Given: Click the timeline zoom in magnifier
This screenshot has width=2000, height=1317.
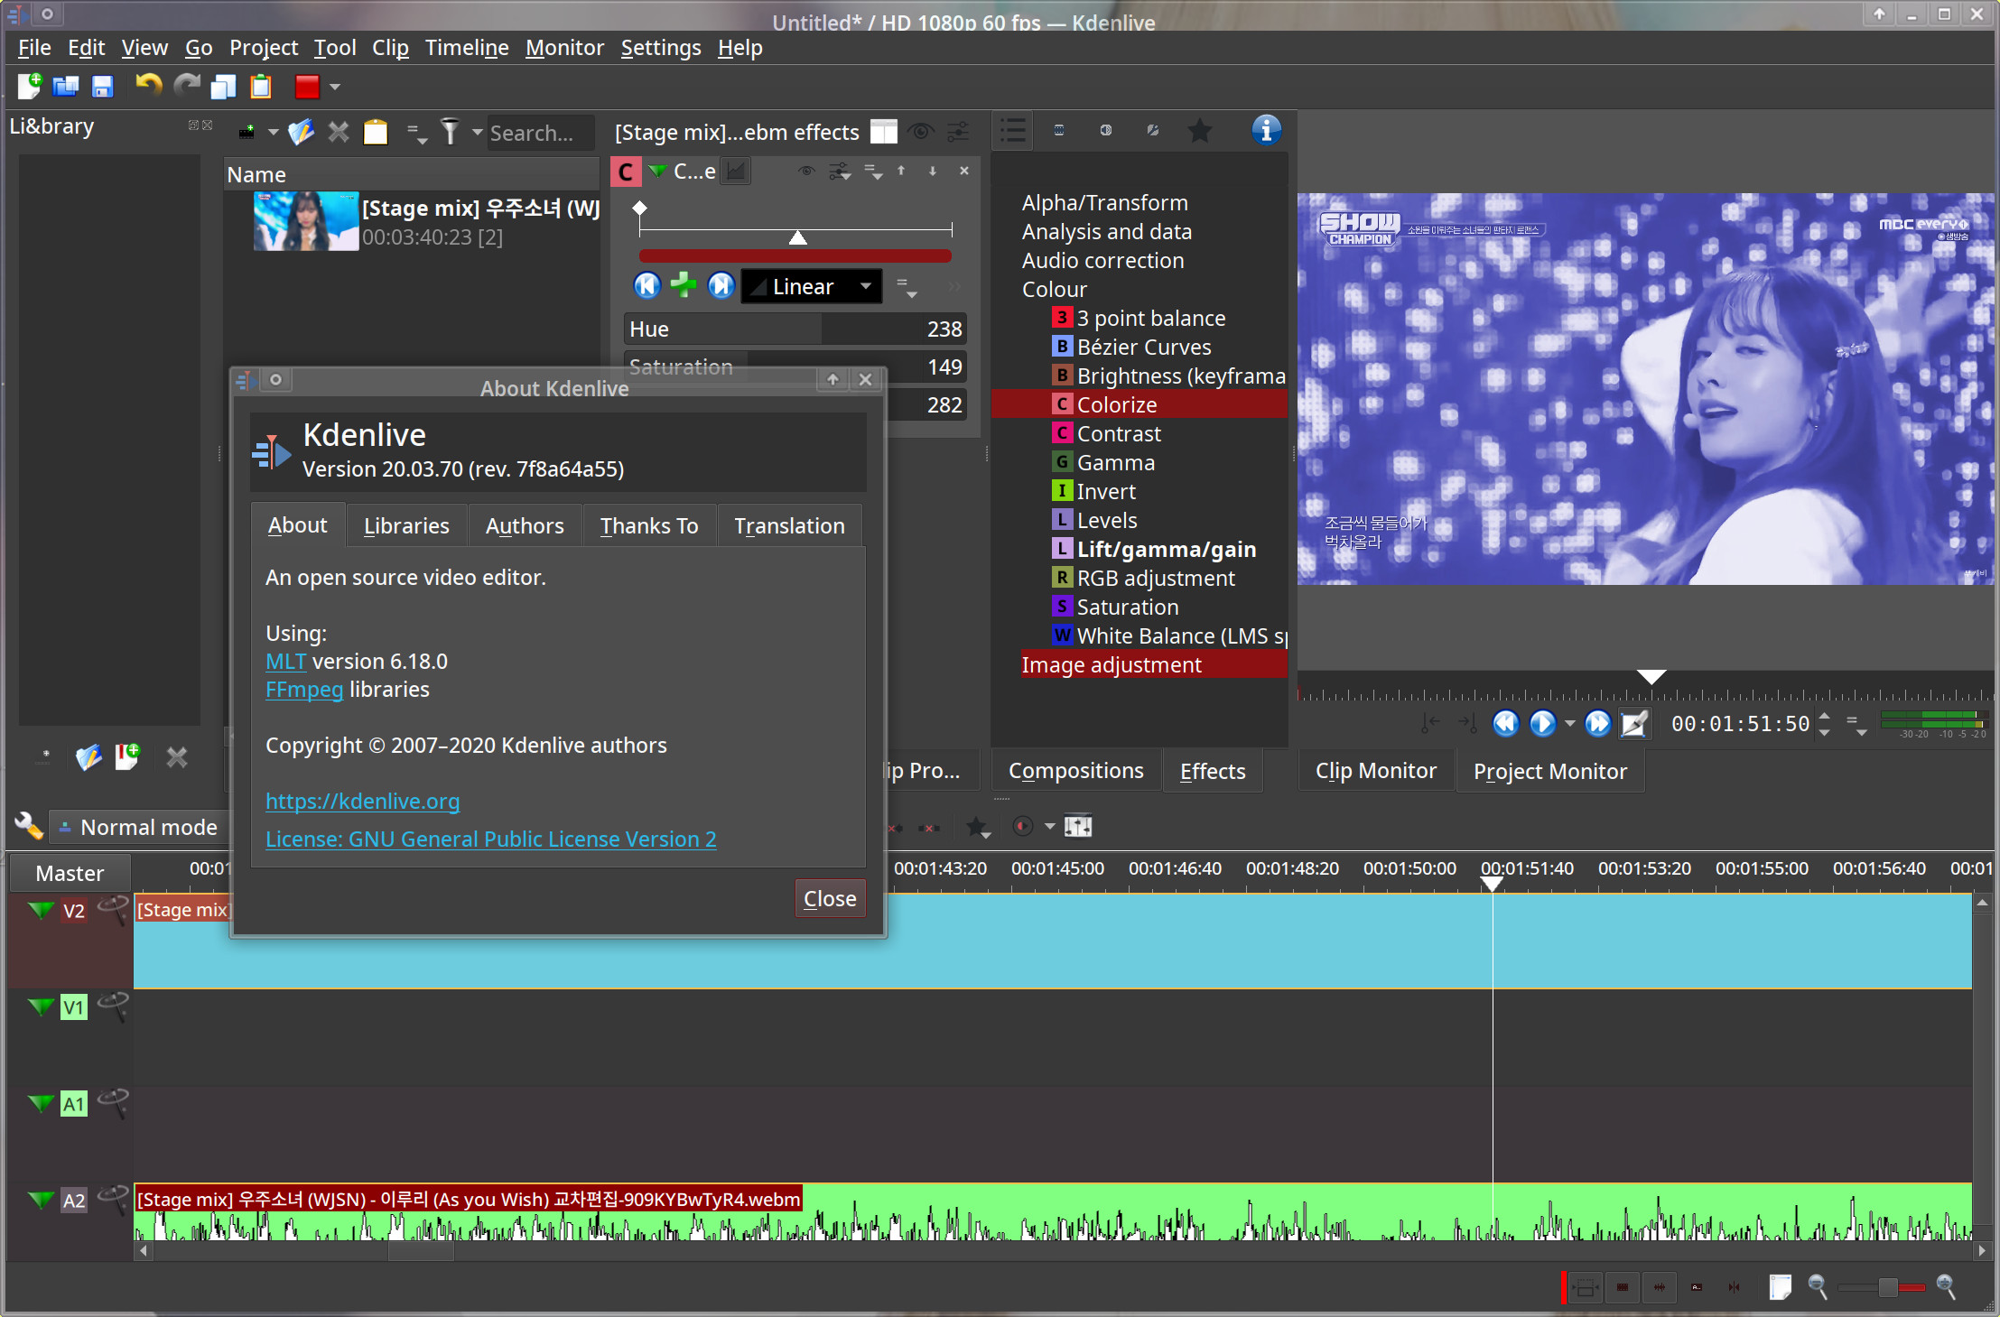Looking at the screenshot, I should (x=1947, y=1287).
